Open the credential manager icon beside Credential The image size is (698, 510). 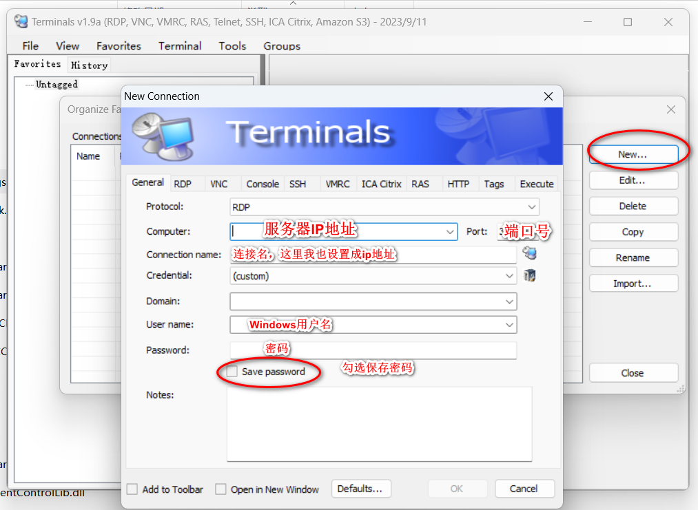click(529, 275)
